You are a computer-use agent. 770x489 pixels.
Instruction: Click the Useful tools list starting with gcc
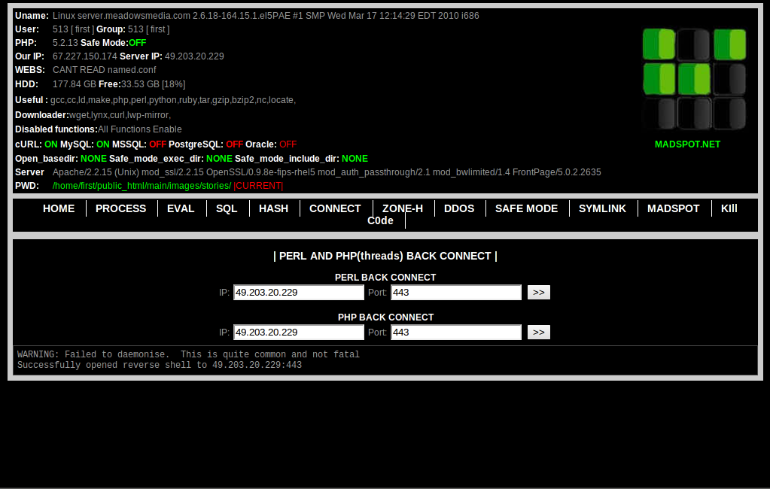[173, 100]
